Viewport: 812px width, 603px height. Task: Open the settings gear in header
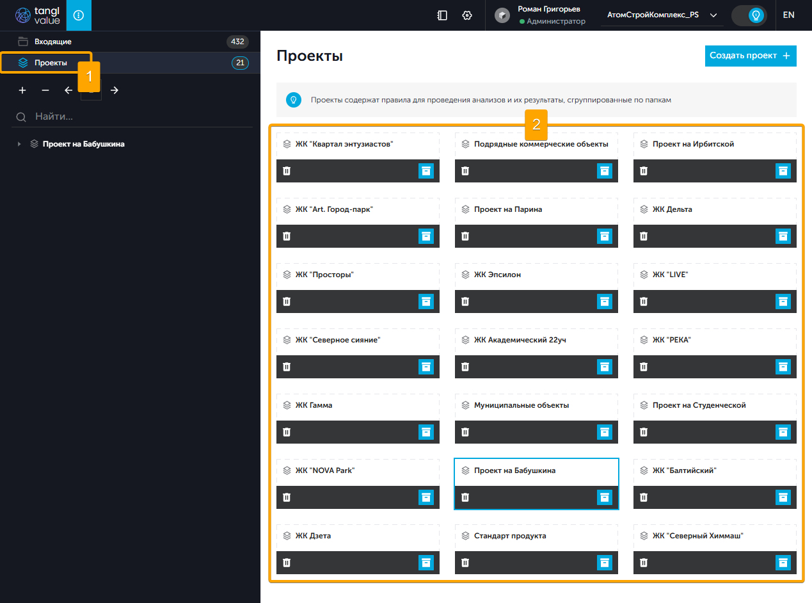click(x=467, y=15)
